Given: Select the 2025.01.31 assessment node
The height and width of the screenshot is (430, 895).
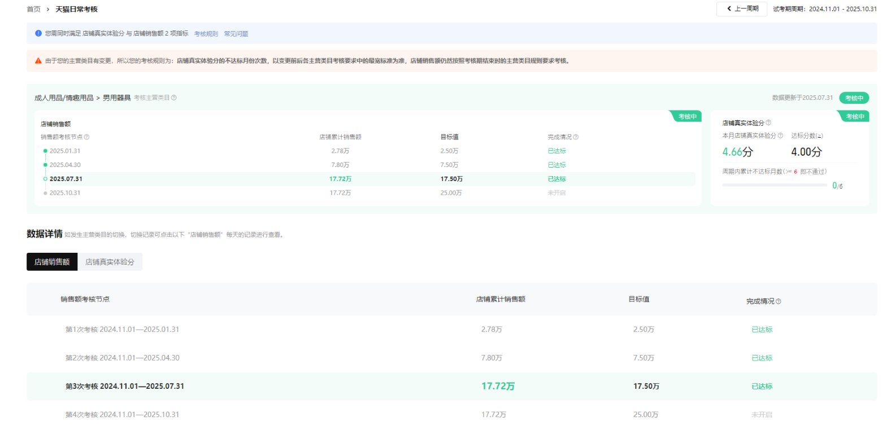Looking at the screenshot, I should tap(64, 151).
